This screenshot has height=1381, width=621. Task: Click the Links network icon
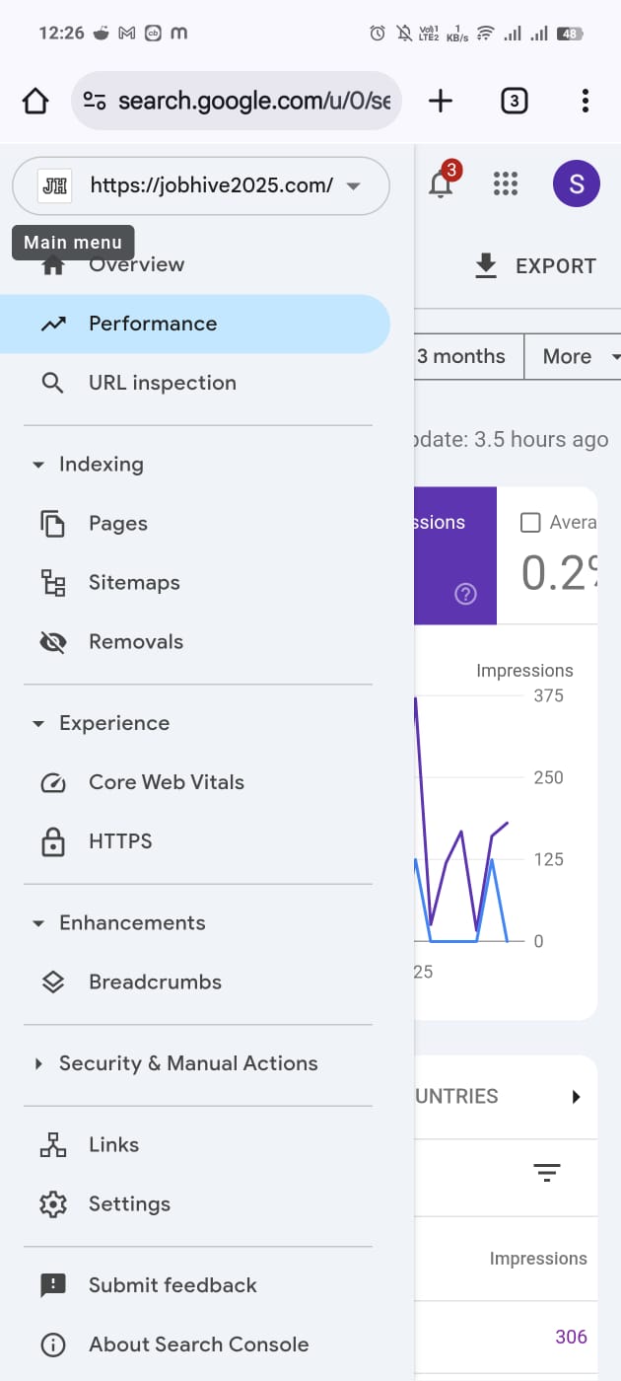[x=53, y=1145]
